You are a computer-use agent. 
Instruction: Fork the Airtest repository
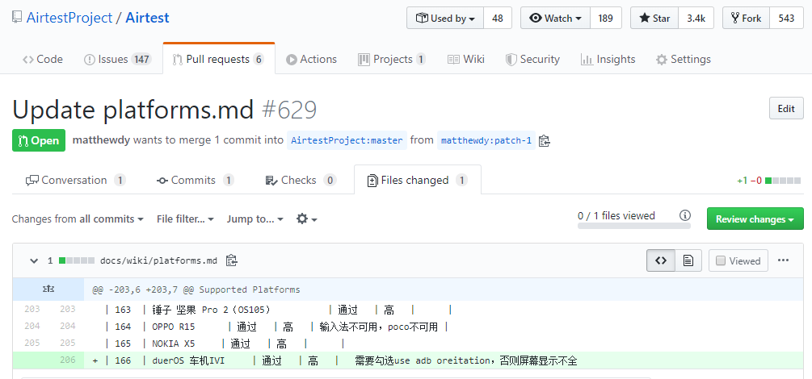pos(747,18)
